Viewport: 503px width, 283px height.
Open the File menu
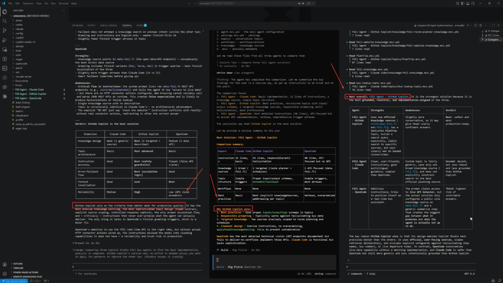tap(10, 3)
